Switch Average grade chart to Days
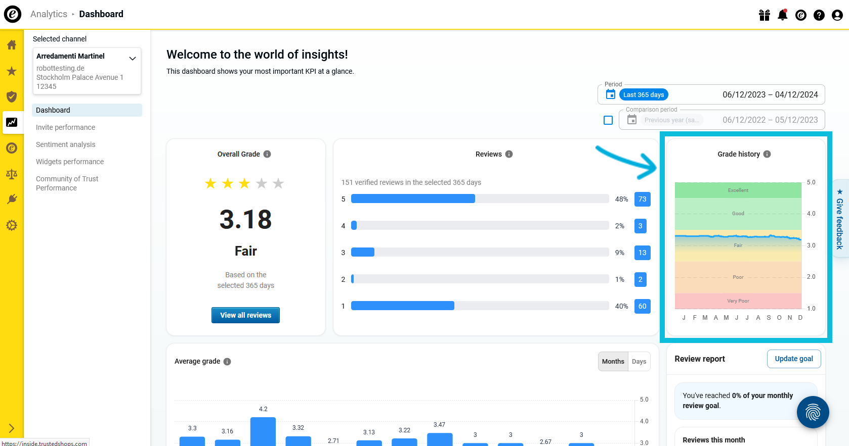 (x=639, y=362)
